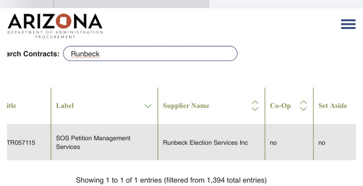Click the "Showing 1 to 1" entries summary
Viewport: 363px width, 186px height.
tap(171, 180)
